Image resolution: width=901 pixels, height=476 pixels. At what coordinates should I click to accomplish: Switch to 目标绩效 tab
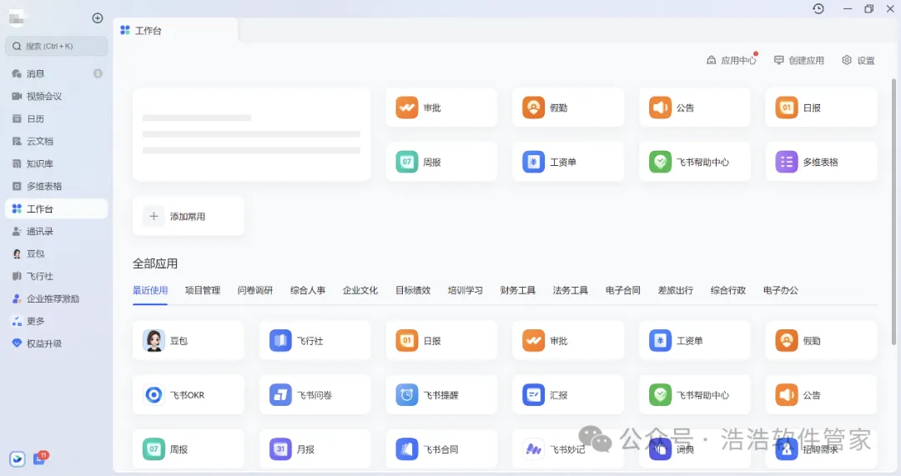pyautogui.click(x=413, y=291)
